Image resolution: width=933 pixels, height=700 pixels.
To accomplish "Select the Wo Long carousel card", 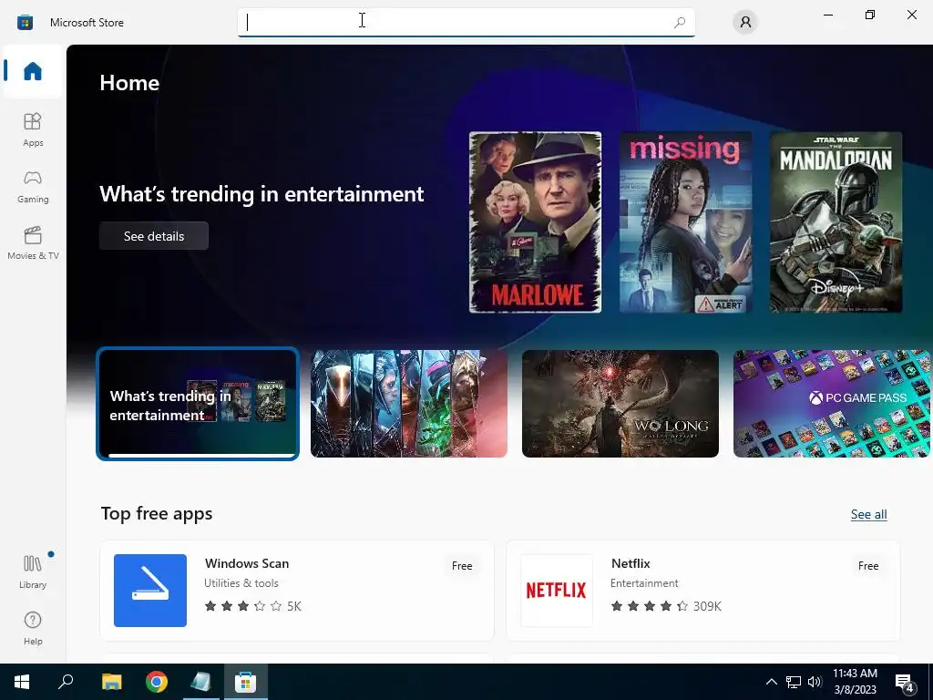I will [x=620, y=404].
